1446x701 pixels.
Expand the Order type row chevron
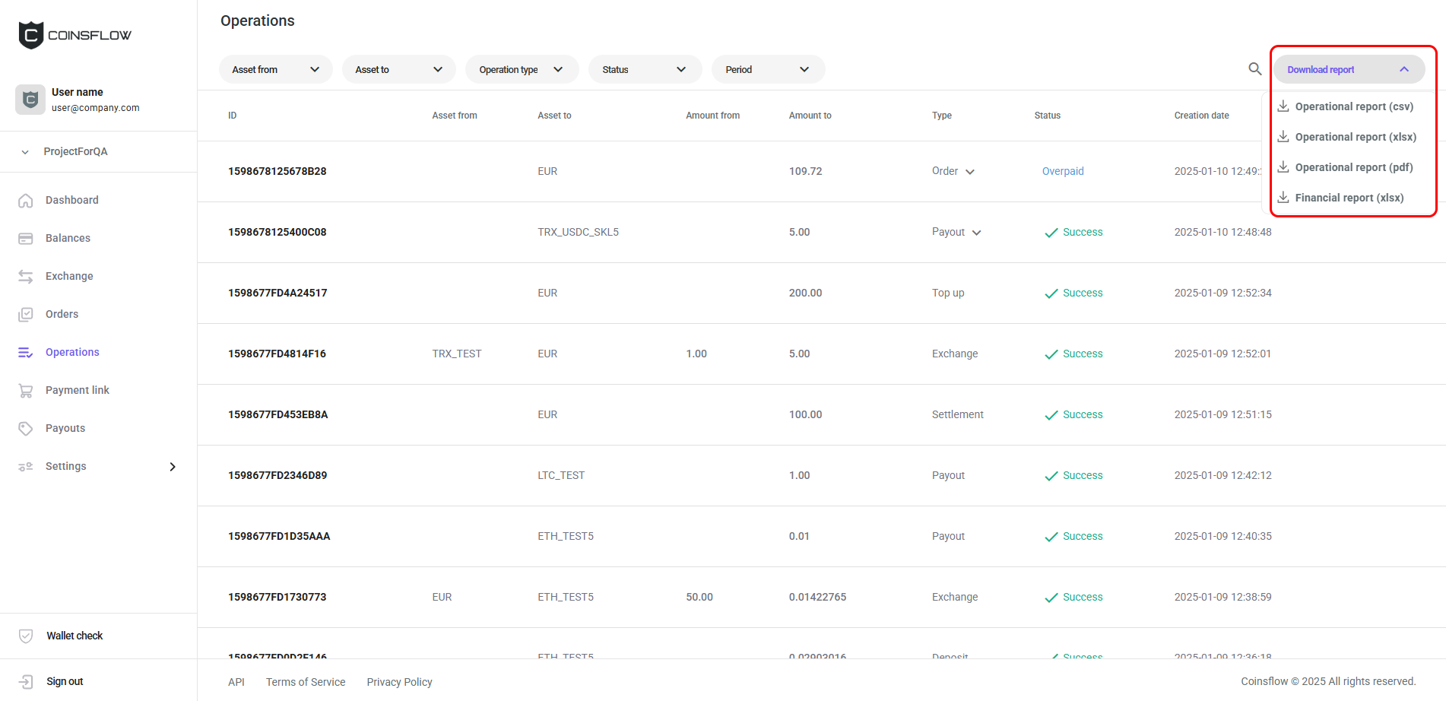[x=970, y=172]
